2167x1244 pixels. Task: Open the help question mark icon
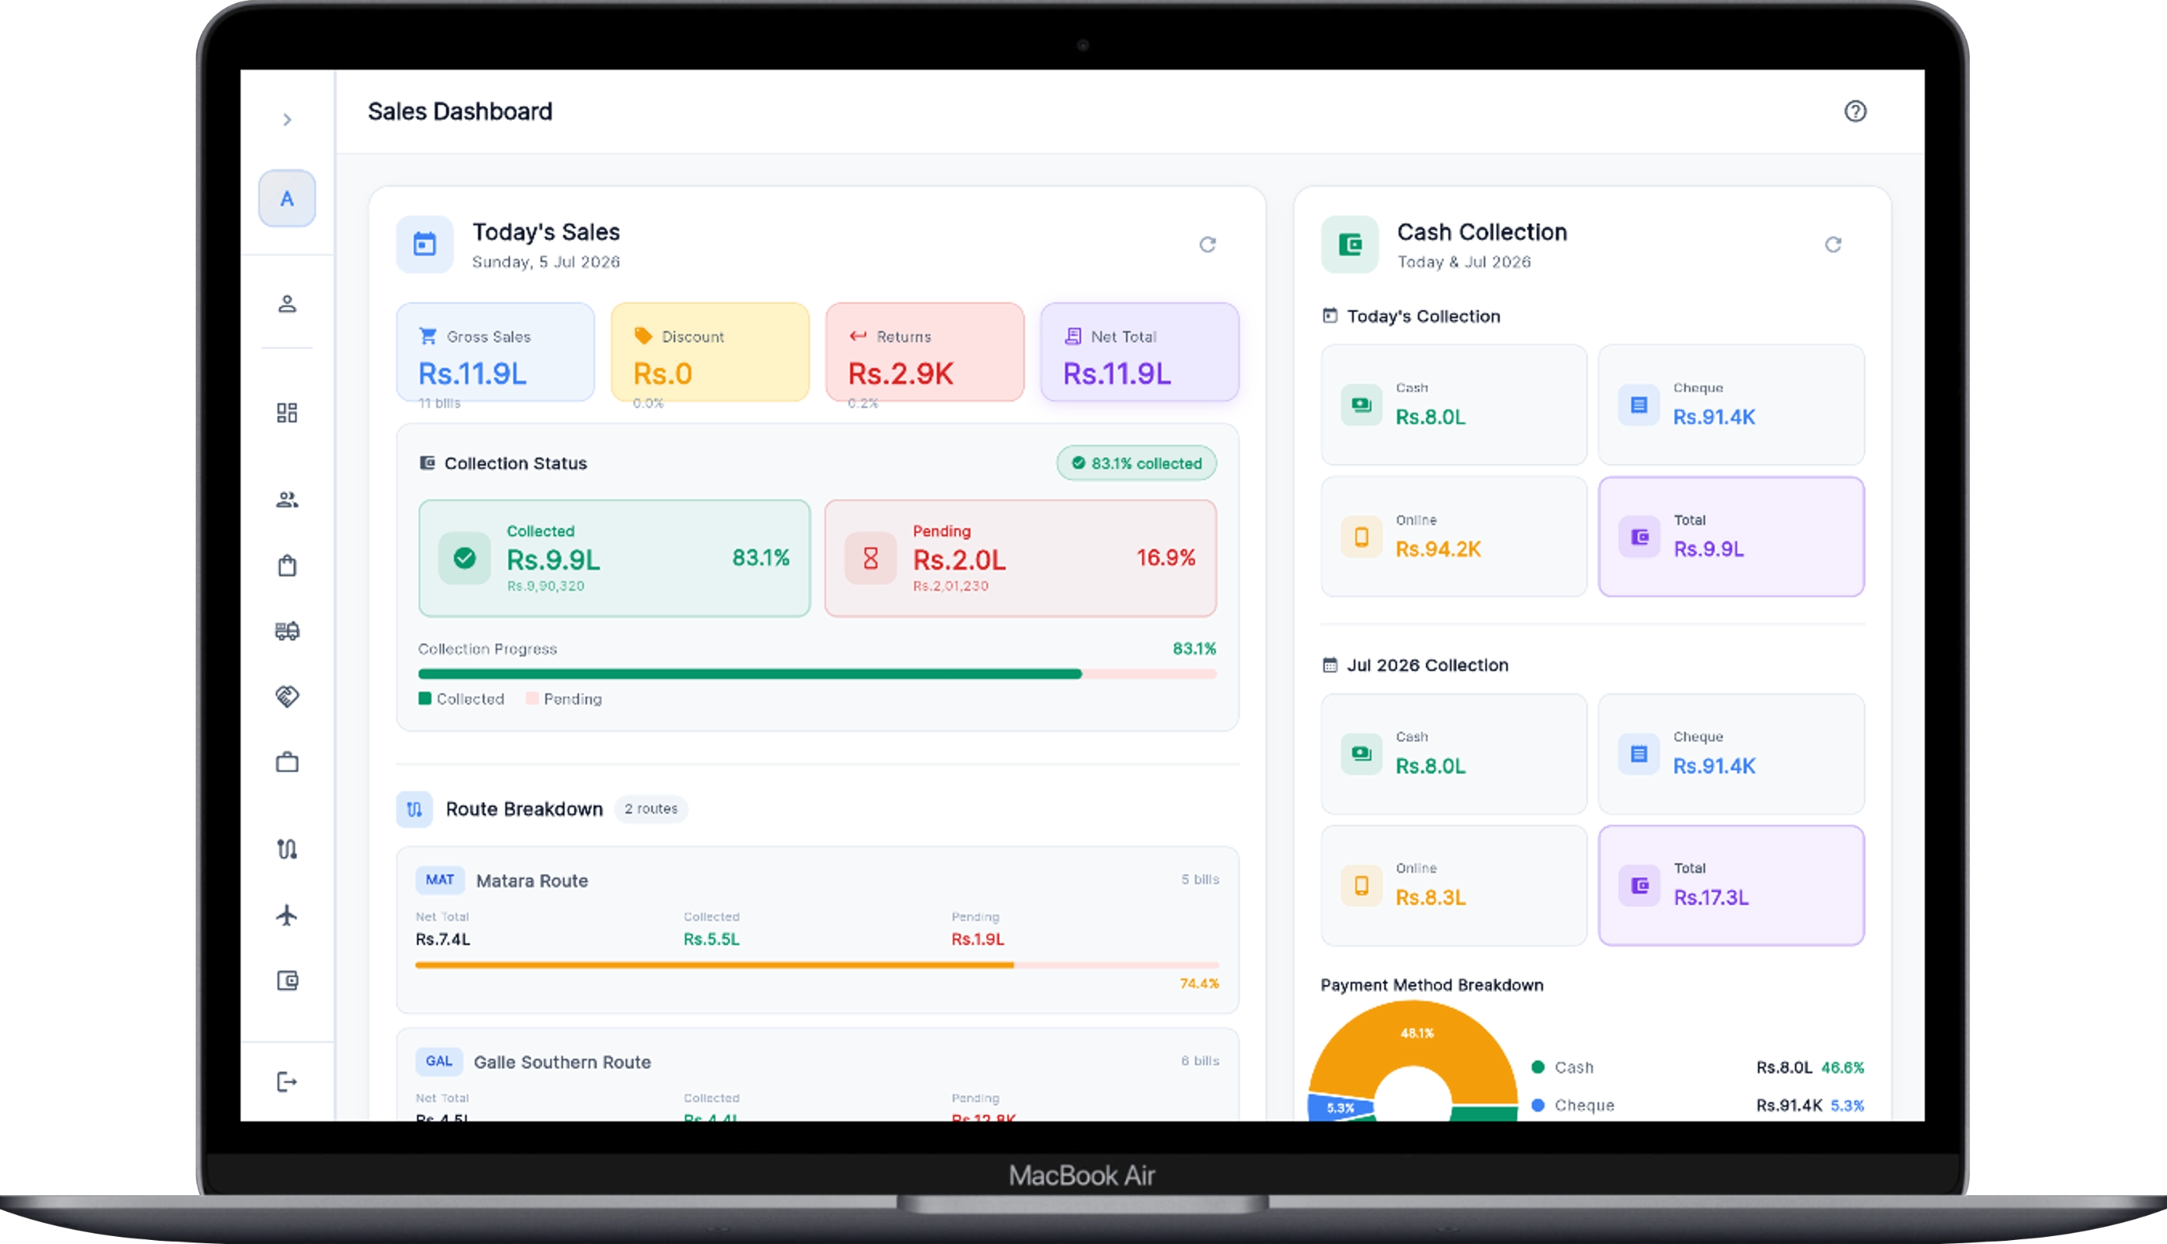point(1855,111)
